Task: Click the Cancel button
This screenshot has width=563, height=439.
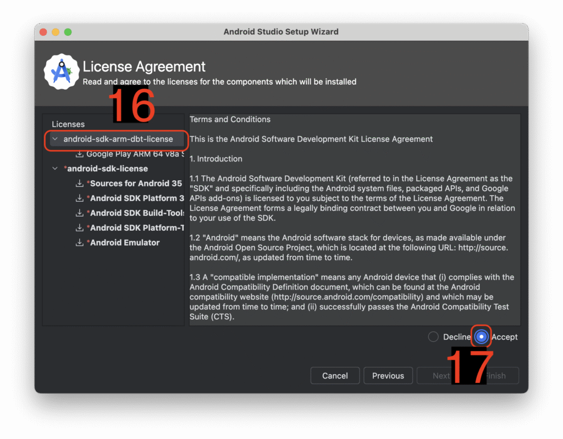Action: click(x=335, y=375)
